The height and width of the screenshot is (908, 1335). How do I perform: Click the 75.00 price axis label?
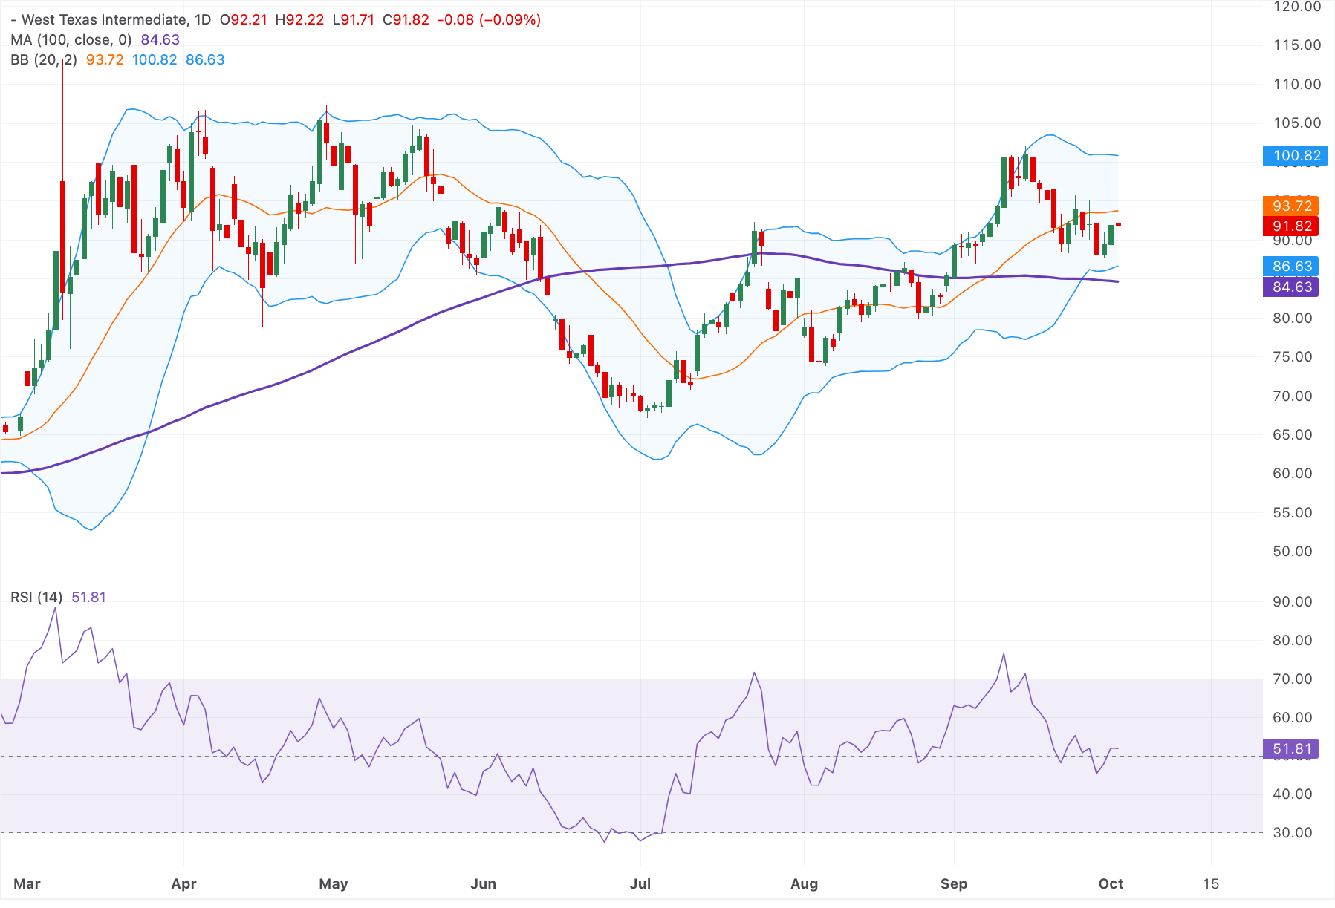(x=1293, y=356)
